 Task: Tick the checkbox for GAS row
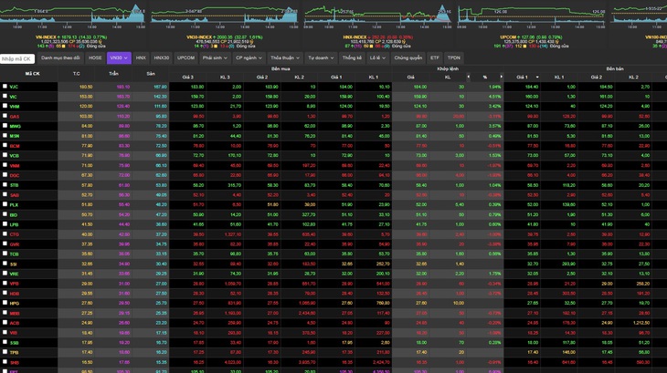tap(5, 116)
